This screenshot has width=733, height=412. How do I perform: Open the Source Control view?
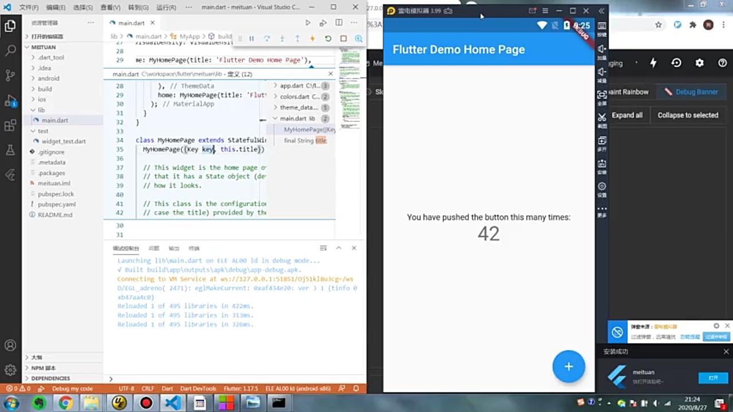[10, 76]
